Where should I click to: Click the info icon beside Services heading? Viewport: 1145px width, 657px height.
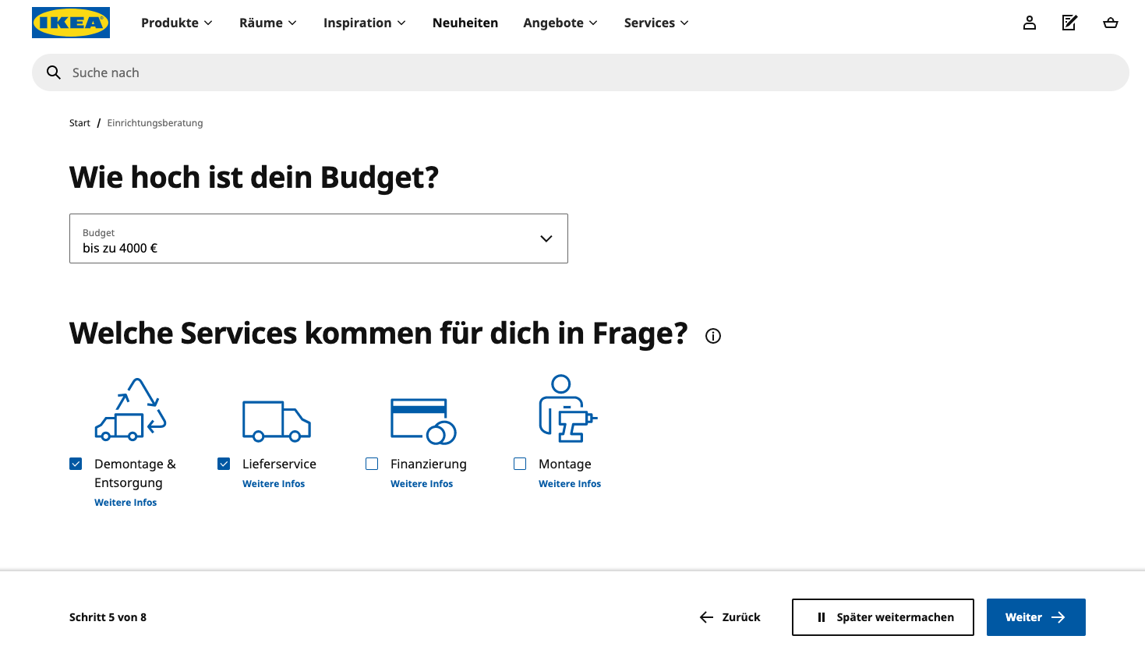pos(713,336)
